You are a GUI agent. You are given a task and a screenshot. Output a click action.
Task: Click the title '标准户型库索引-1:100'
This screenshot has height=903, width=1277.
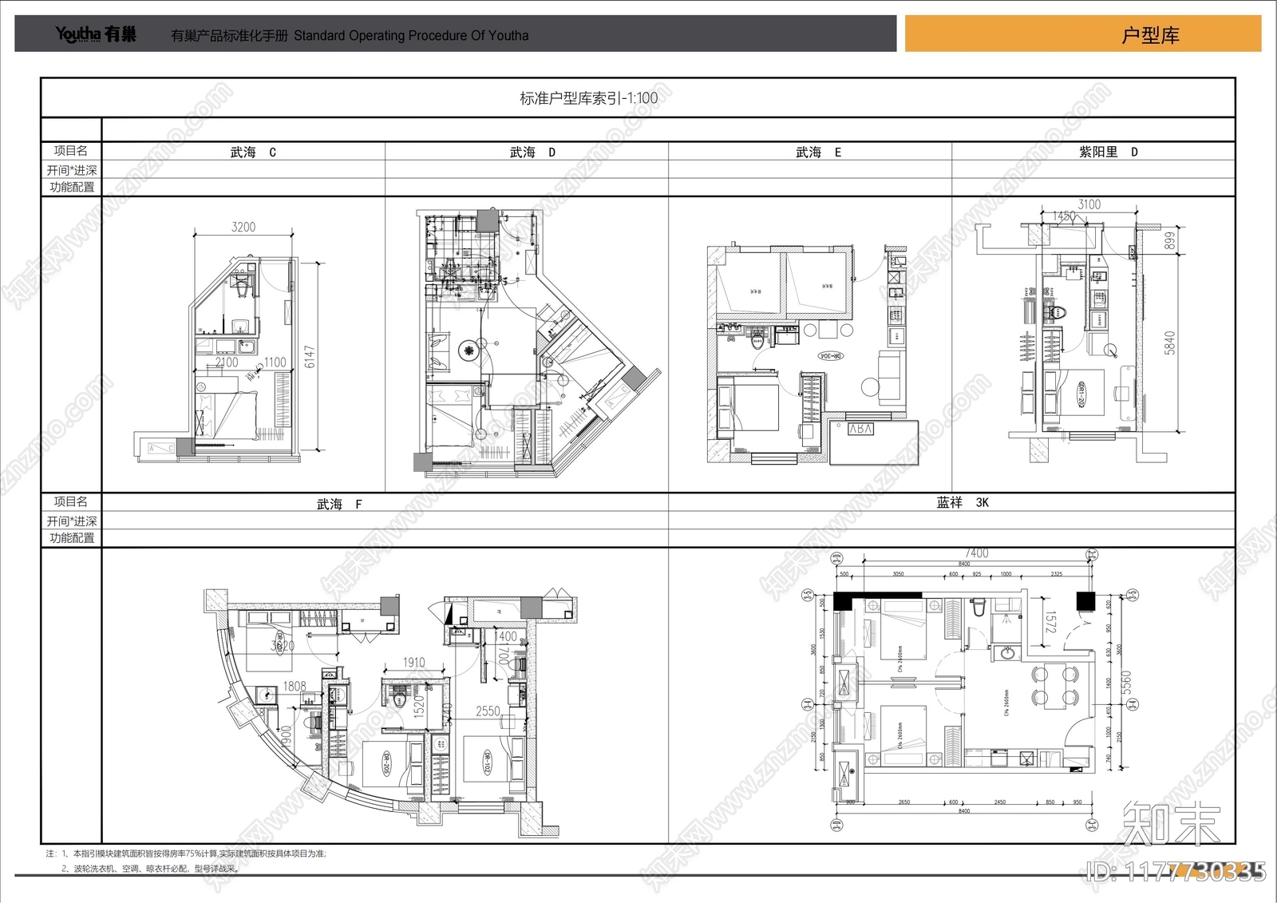[589, 98]
